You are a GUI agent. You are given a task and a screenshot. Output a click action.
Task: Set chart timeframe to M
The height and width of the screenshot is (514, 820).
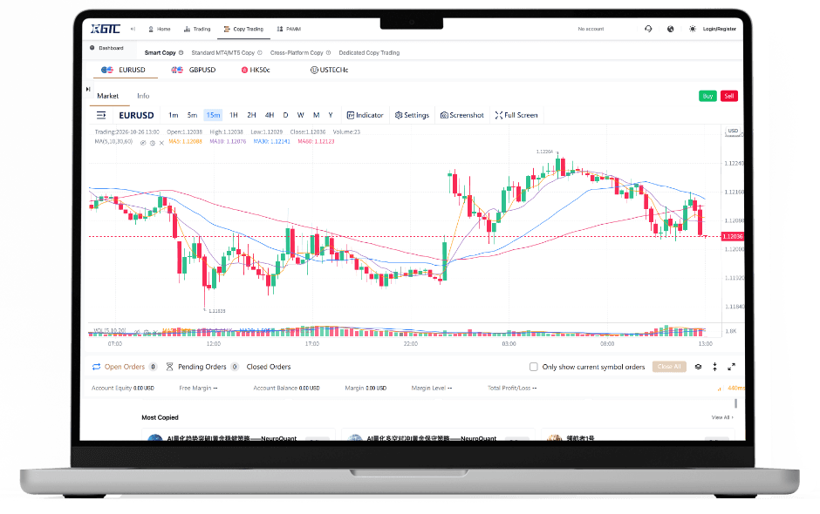pos(317,116)
